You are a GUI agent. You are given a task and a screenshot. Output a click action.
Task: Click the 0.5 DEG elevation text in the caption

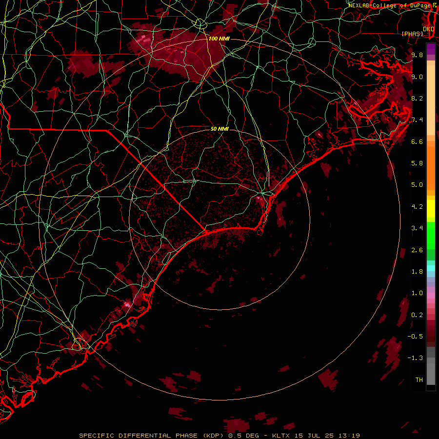(243, 436)
